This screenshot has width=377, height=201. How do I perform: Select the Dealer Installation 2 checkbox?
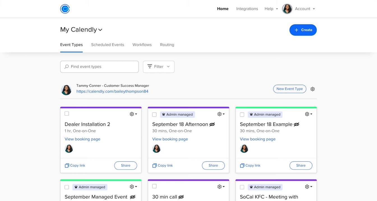[67, 114]
